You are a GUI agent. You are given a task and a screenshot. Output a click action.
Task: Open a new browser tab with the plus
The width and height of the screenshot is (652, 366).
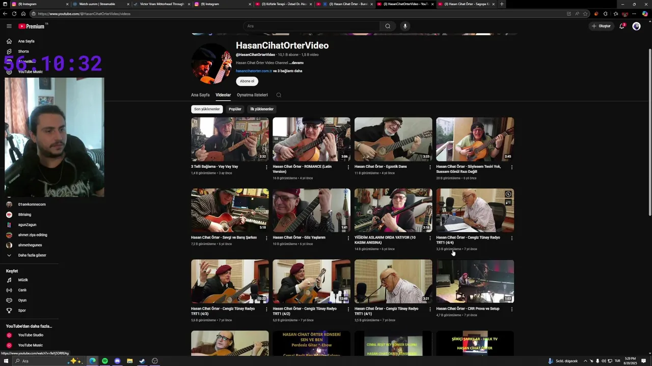click(x=502, y=4)
